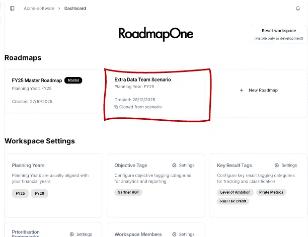Open the notifications bell

(x=298, y=8)
